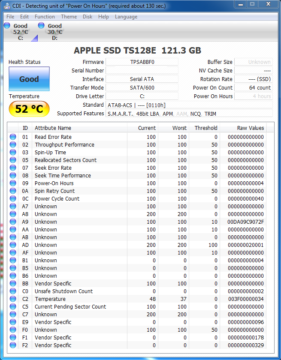This screenshot has width=281, height=360.
Task: Open the Disk menu
Action: (88, 17)
